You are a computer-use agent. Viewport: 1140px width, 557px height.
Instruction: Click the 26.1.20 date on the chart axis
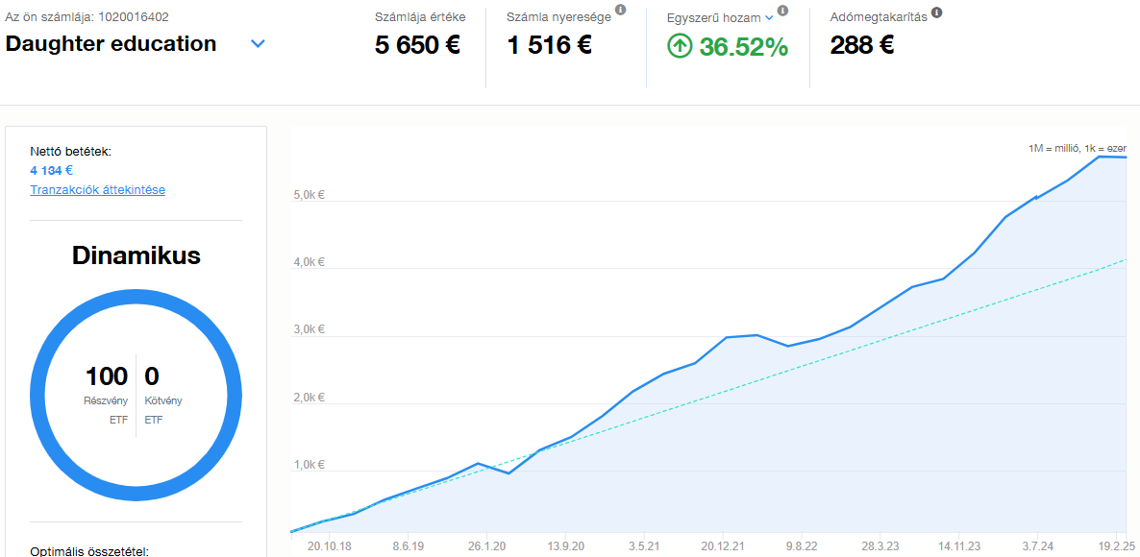(x=487, y=546)
